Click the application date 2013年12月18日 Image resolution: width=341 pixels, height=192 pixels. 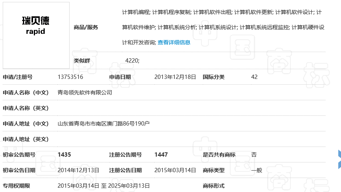175,77
